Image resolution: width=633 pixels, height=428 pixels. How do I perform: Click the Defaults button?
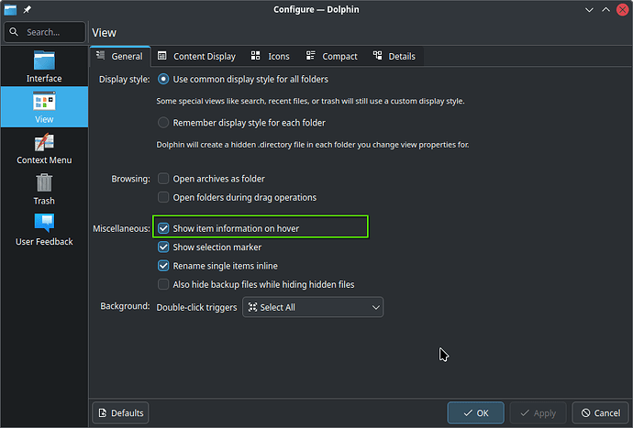120,412
